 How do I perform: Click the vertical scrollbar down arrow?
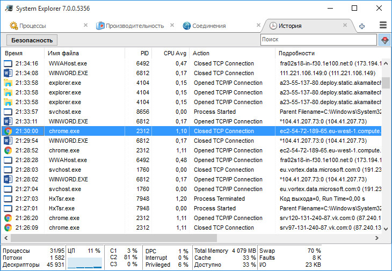pos(386,229)
